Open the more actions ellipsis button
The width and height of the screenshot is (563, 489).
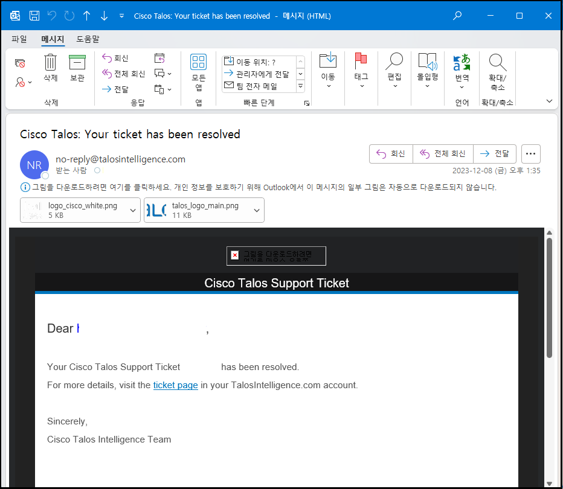coord(531,154)
